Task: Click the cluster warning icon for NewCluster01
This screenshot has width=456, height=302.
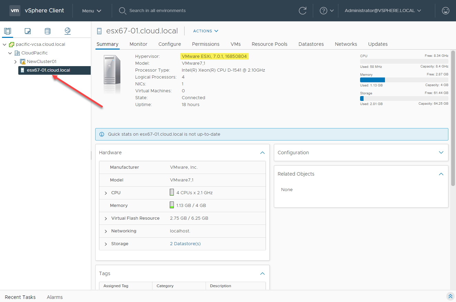Action: (x=23, y=62)
